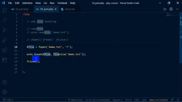Screen dimensions: 182x102
Task: Click the opening <?php tag
Action: 26,14
